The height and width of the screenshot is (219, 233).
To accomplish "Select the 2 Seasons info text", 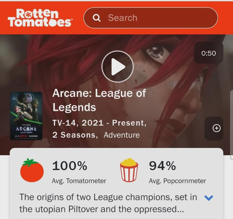I will coord(75,135).
